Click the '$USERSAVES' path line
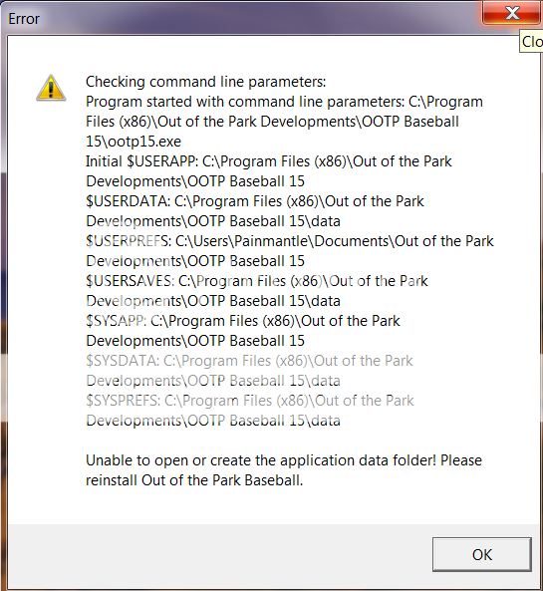The width and height of the screenshot is (543, 591). click(257, 281)
